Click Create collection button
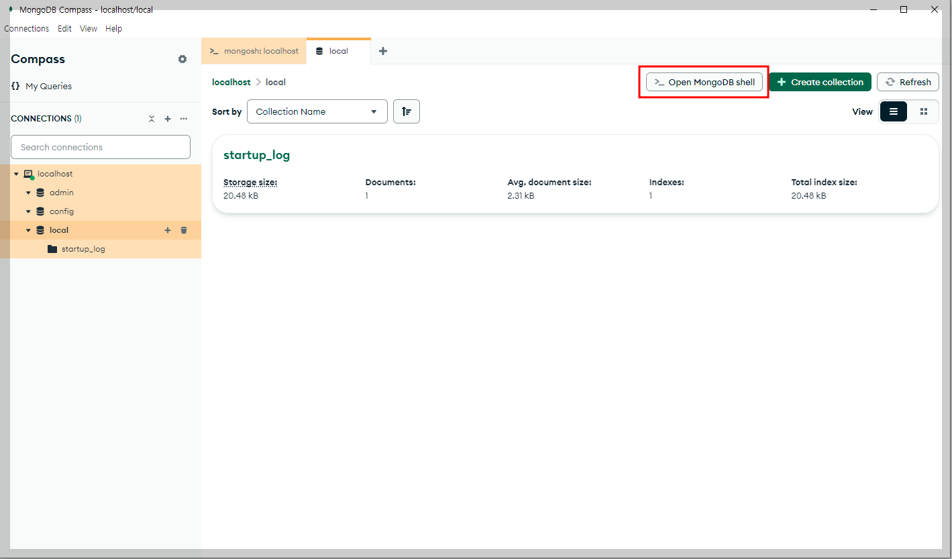The width and height of the screenshot is (952, 559). (x=820, y=82)
